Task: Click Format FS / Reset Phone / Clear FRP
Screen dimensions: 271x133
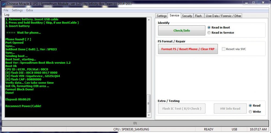Action: 188,49
